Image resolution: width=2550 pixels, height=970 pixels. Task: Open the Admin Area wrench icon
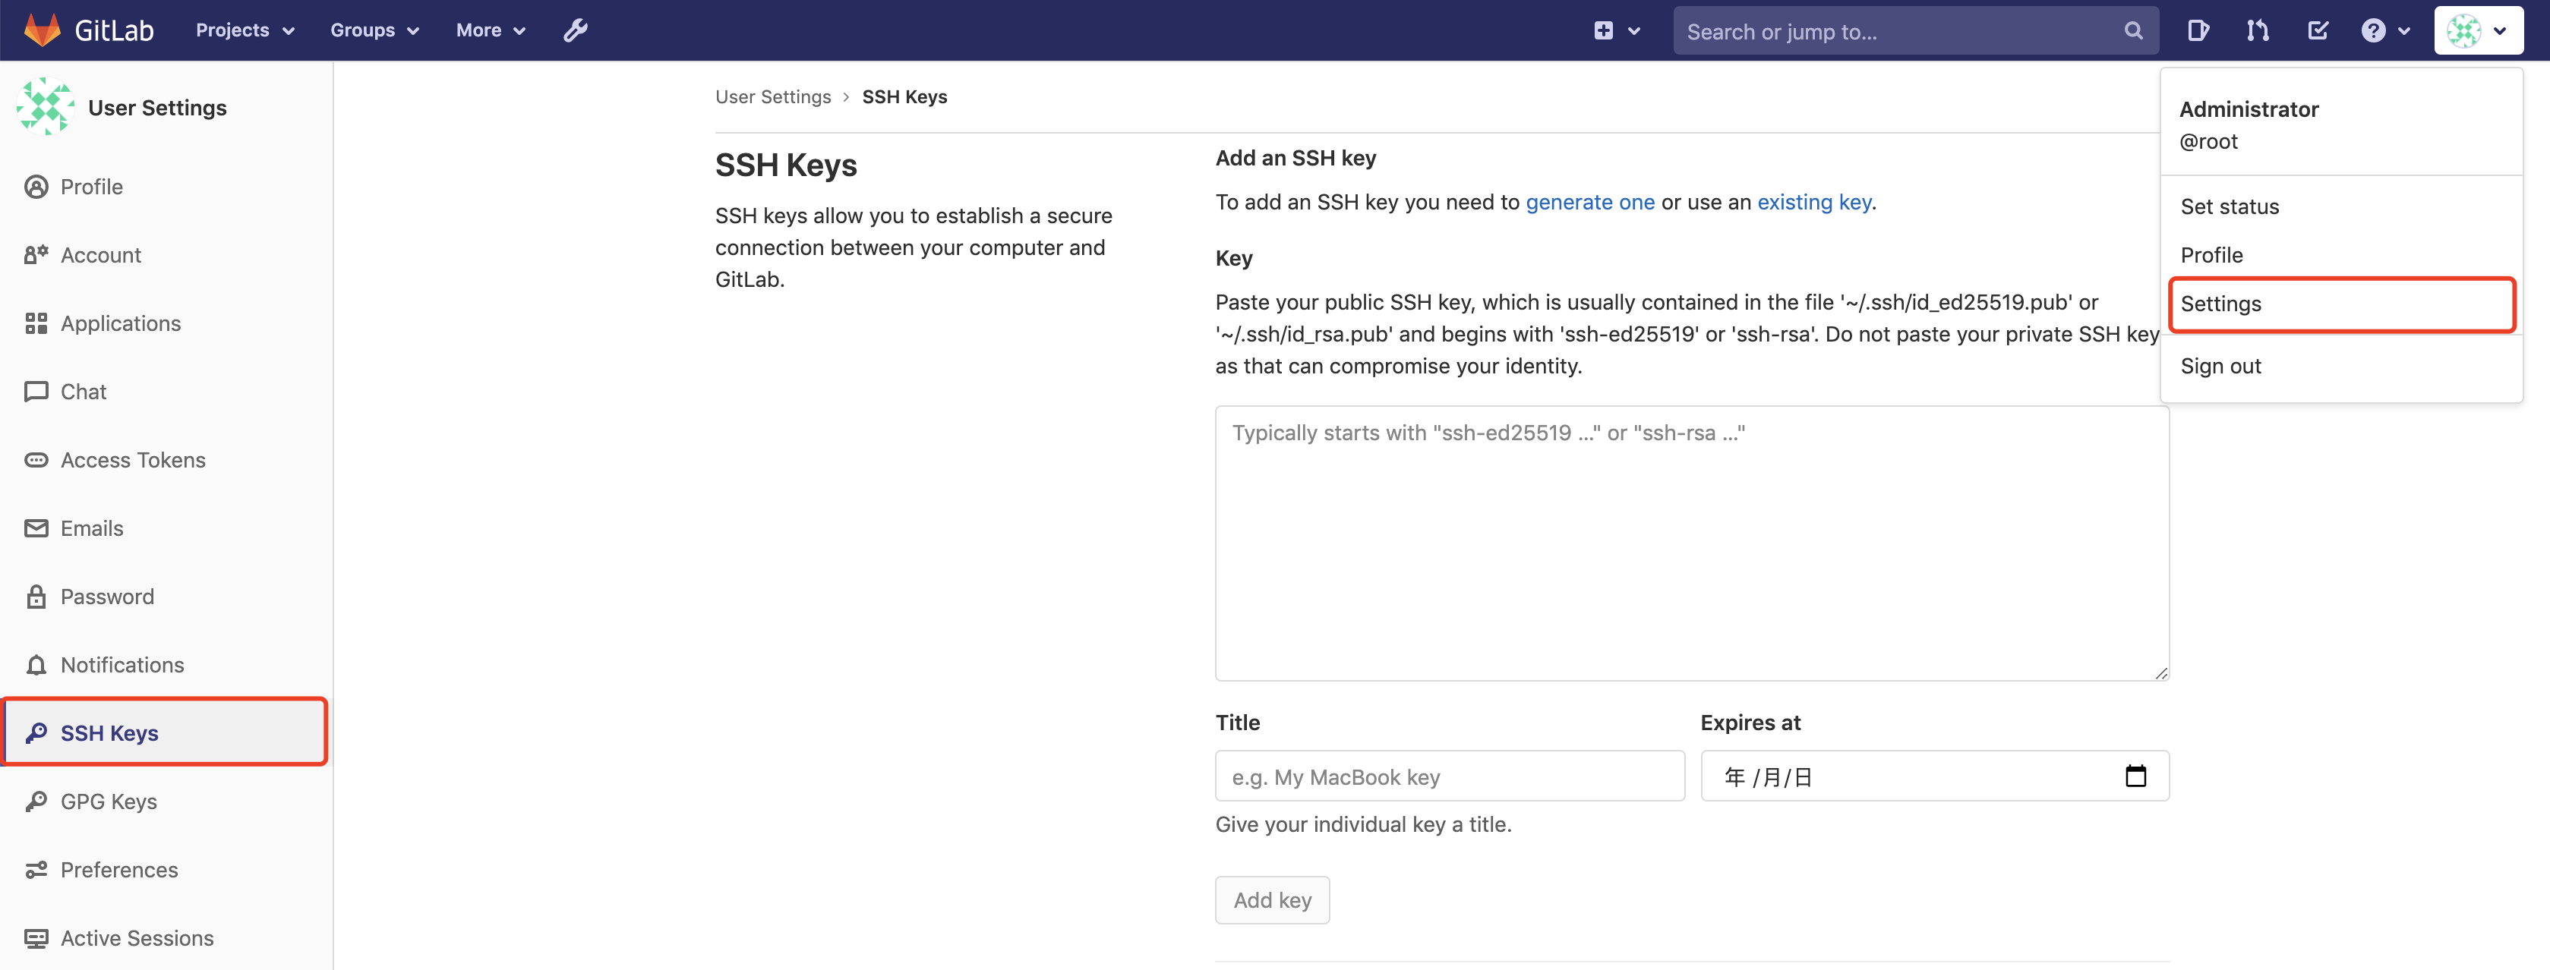(575, 30)
